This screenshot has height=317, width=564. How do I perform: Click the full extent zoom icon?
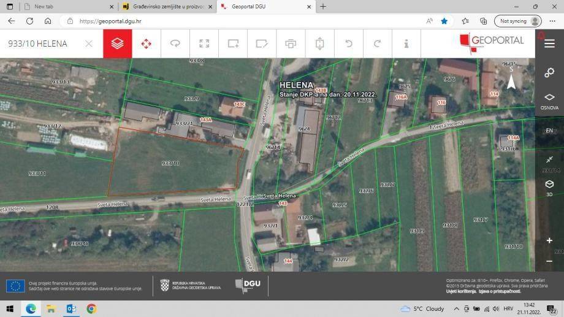[x=204, y=44]
